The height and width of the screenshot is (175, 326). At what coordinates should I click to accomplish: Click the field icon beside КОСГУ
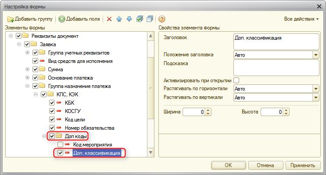(x=59, y=111)
